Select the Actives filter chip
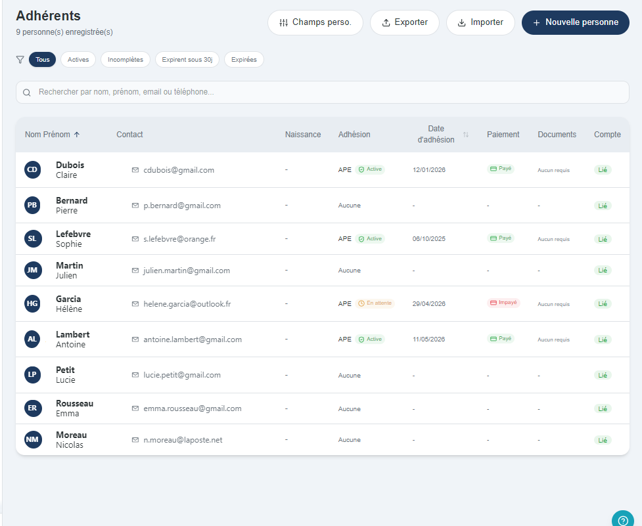The image size is (642, 526). [x=78, y=60]
